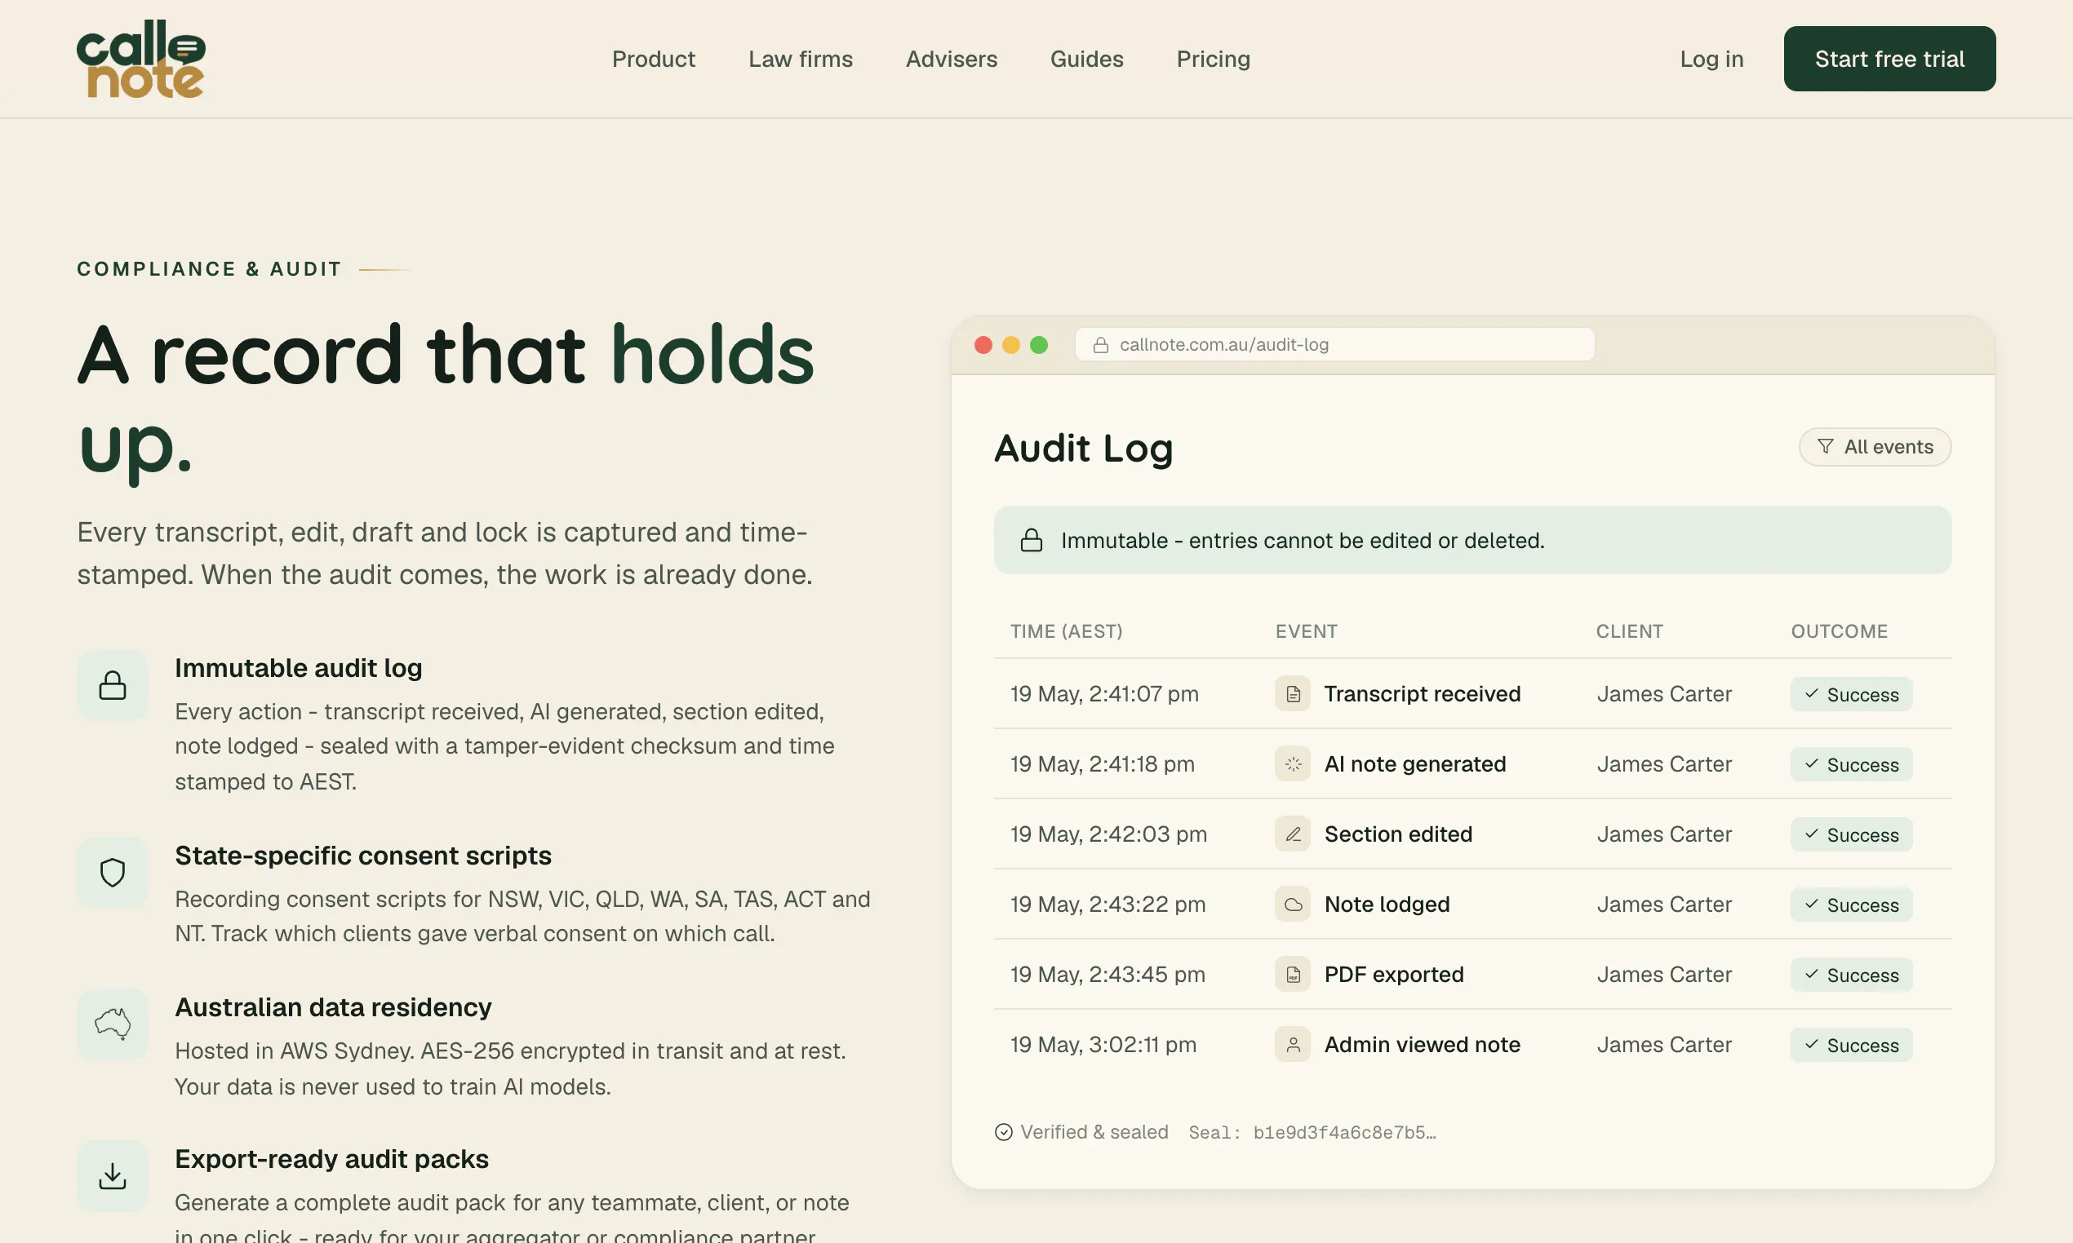Click the Australian data residency heading

click(333, 1007)
